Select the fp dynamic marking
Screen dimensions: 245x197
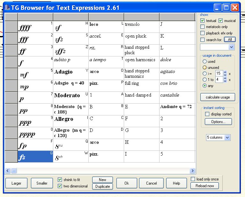(x=35, y=145)
